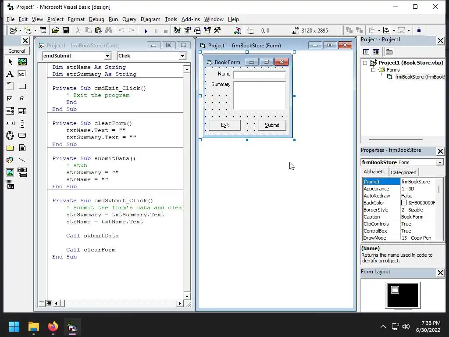Toggle the Toolbox via hammer-and-wrench icon
This screenshot has width=449, height=337.
tap(217, 30)
